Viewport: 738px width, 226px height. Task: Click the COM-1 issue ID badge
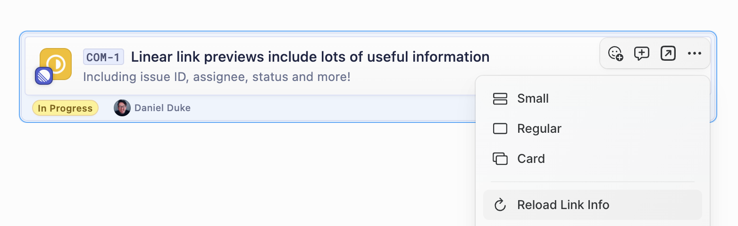(103, 57)
